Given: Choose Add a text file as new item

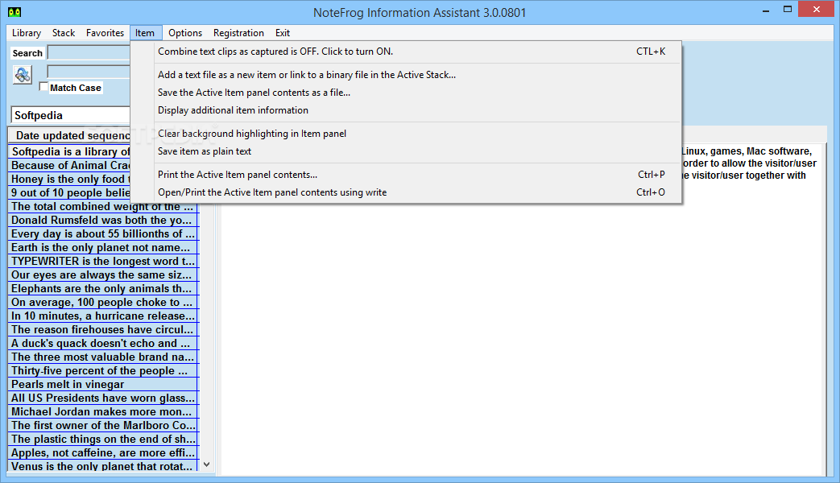Looking at the screenshot, I should tap(406, 75).
